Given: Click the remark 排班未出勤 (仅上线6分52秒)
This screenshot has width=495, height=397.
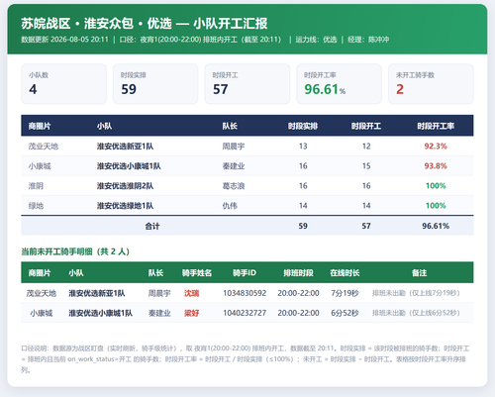Looking at the screenshot, I should click(x=416, y=313).
